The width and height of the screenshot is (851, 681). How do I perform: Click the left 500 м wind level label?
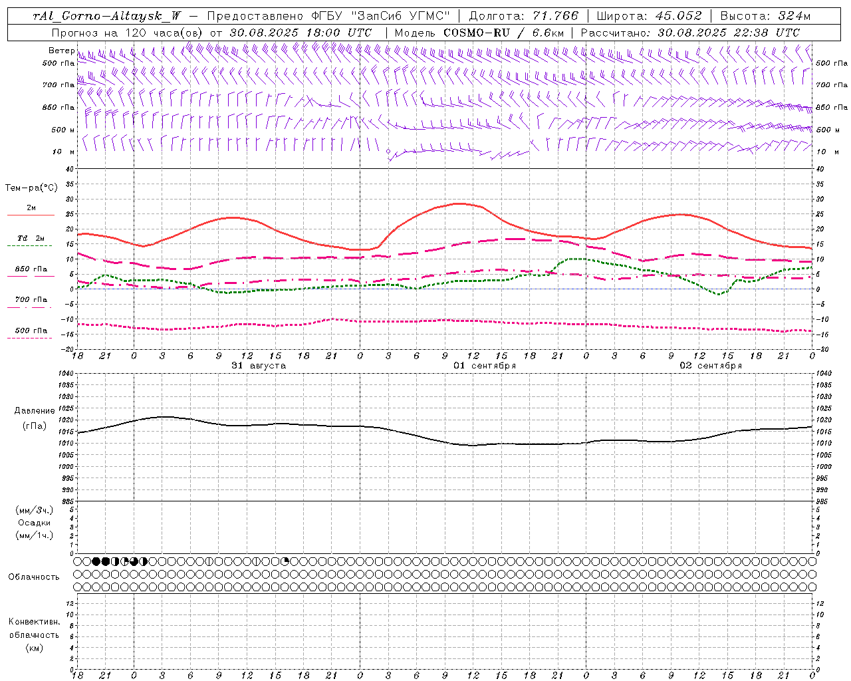coord(63,130)
